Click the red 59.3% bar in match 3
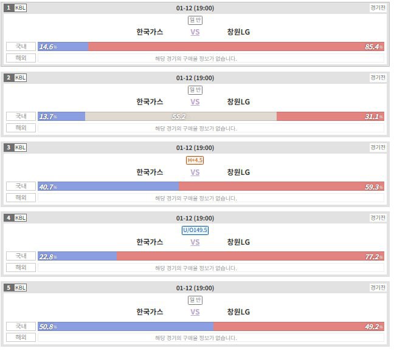This screenshot has width=394, height=351. coord(282,186)
